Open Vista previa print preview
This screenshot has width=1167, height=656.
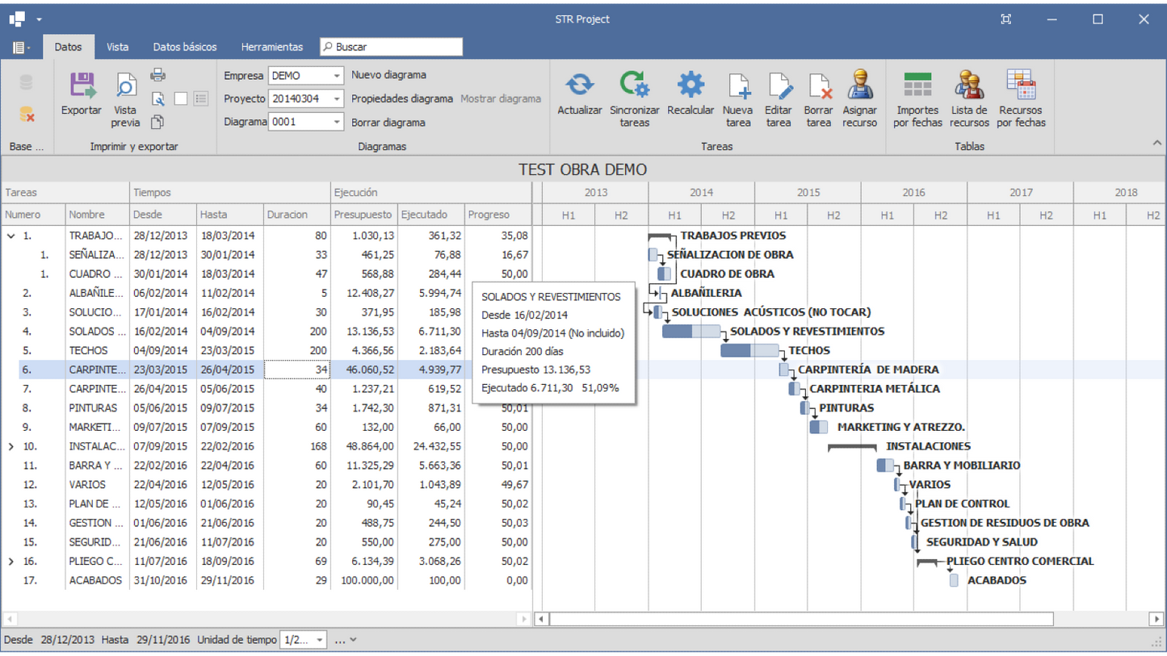(x=125, y=87)
